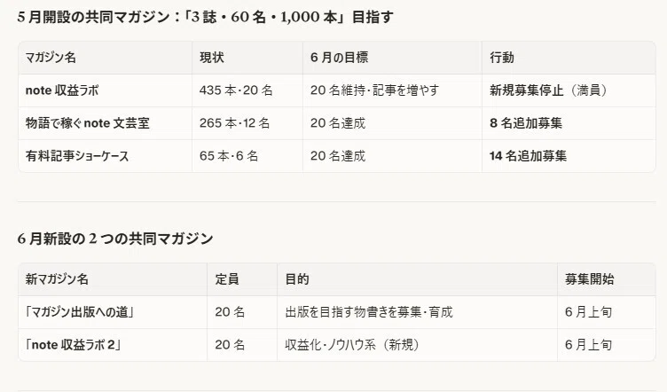Click the 出版を目指す物書きを募集·育成 cell
Image resolution: width=667 pixels, height=392 pixels.
click(369, 312)
